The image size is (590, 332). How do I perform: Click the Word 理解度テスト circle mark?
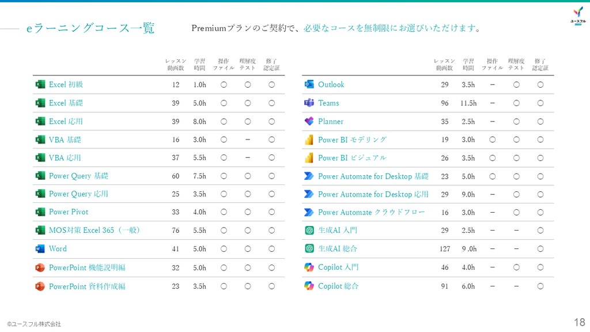pos(248,249)
